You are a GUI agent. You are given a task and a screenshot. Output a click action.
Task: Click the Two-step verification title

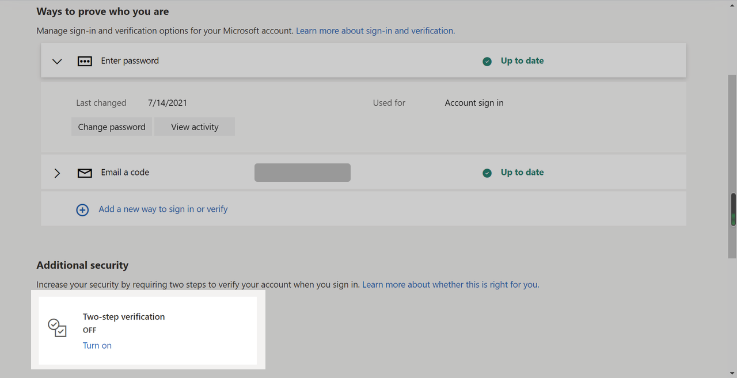124,317
